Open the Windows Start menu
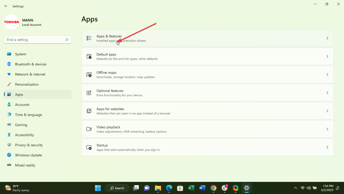The width and height of the screenshot is (344, 194). [98, 188]
